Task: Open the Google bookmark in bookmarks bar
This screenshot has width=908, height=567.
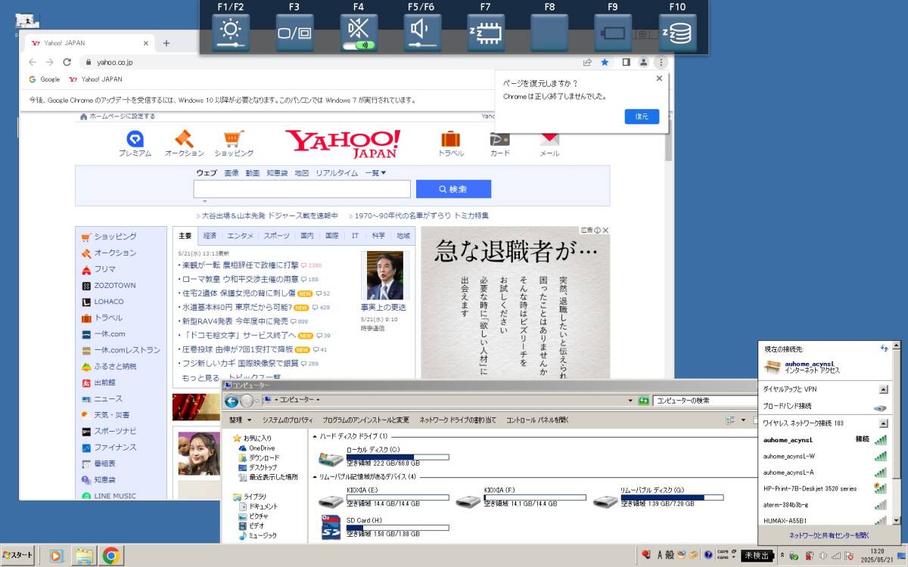Action: click(45, 79)
